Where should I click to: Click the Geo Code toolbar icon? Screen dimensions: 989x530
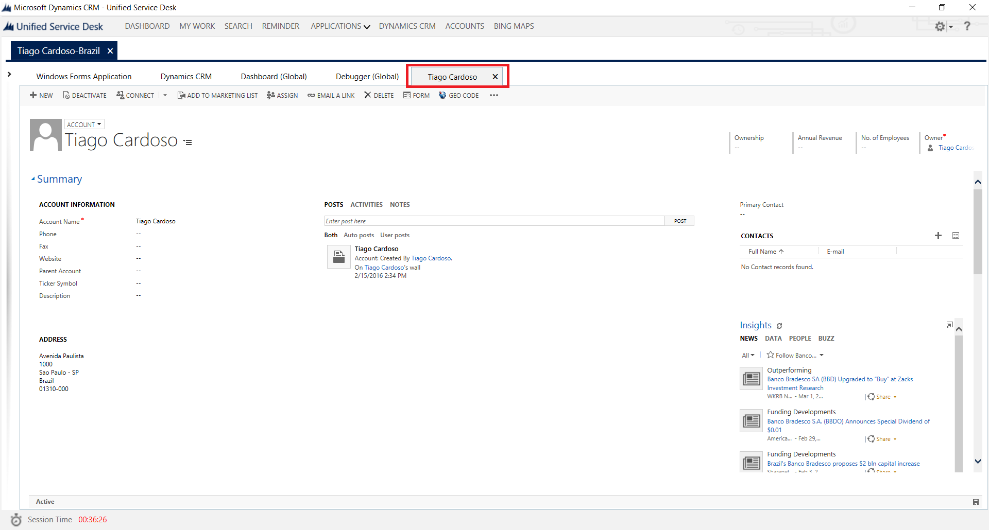coord(442,95)
